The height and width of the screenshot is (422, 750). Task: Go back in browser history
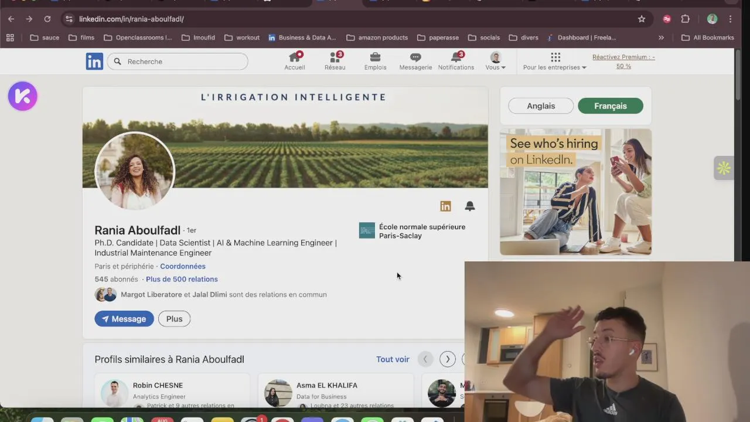[x=11, y=19]
